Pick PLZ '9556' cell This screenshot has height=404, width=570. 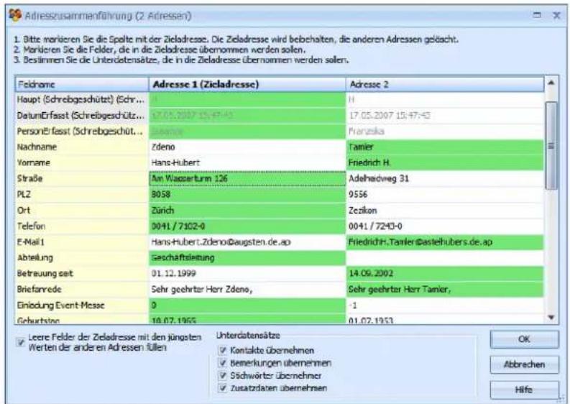click(x=445, y=195)
